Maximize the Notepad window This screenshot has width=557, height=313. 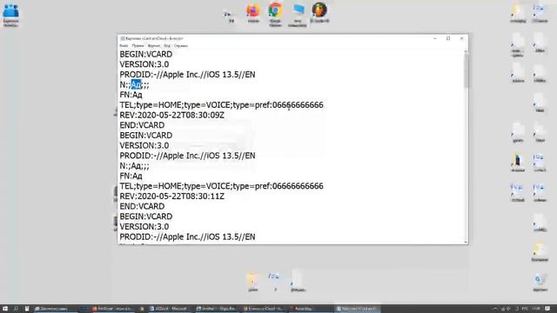pos(448,38)
